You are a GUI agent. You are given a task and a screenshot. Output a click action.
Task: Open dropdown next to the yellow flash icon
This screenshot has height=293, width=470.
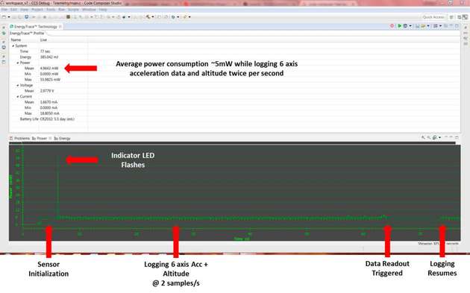click(x=189, y=17)
